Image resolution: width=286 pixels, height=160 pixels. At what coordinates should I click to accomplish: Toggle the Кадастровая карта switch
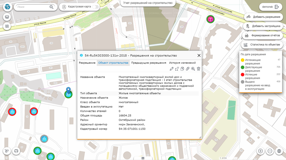[x=95, y=7]
